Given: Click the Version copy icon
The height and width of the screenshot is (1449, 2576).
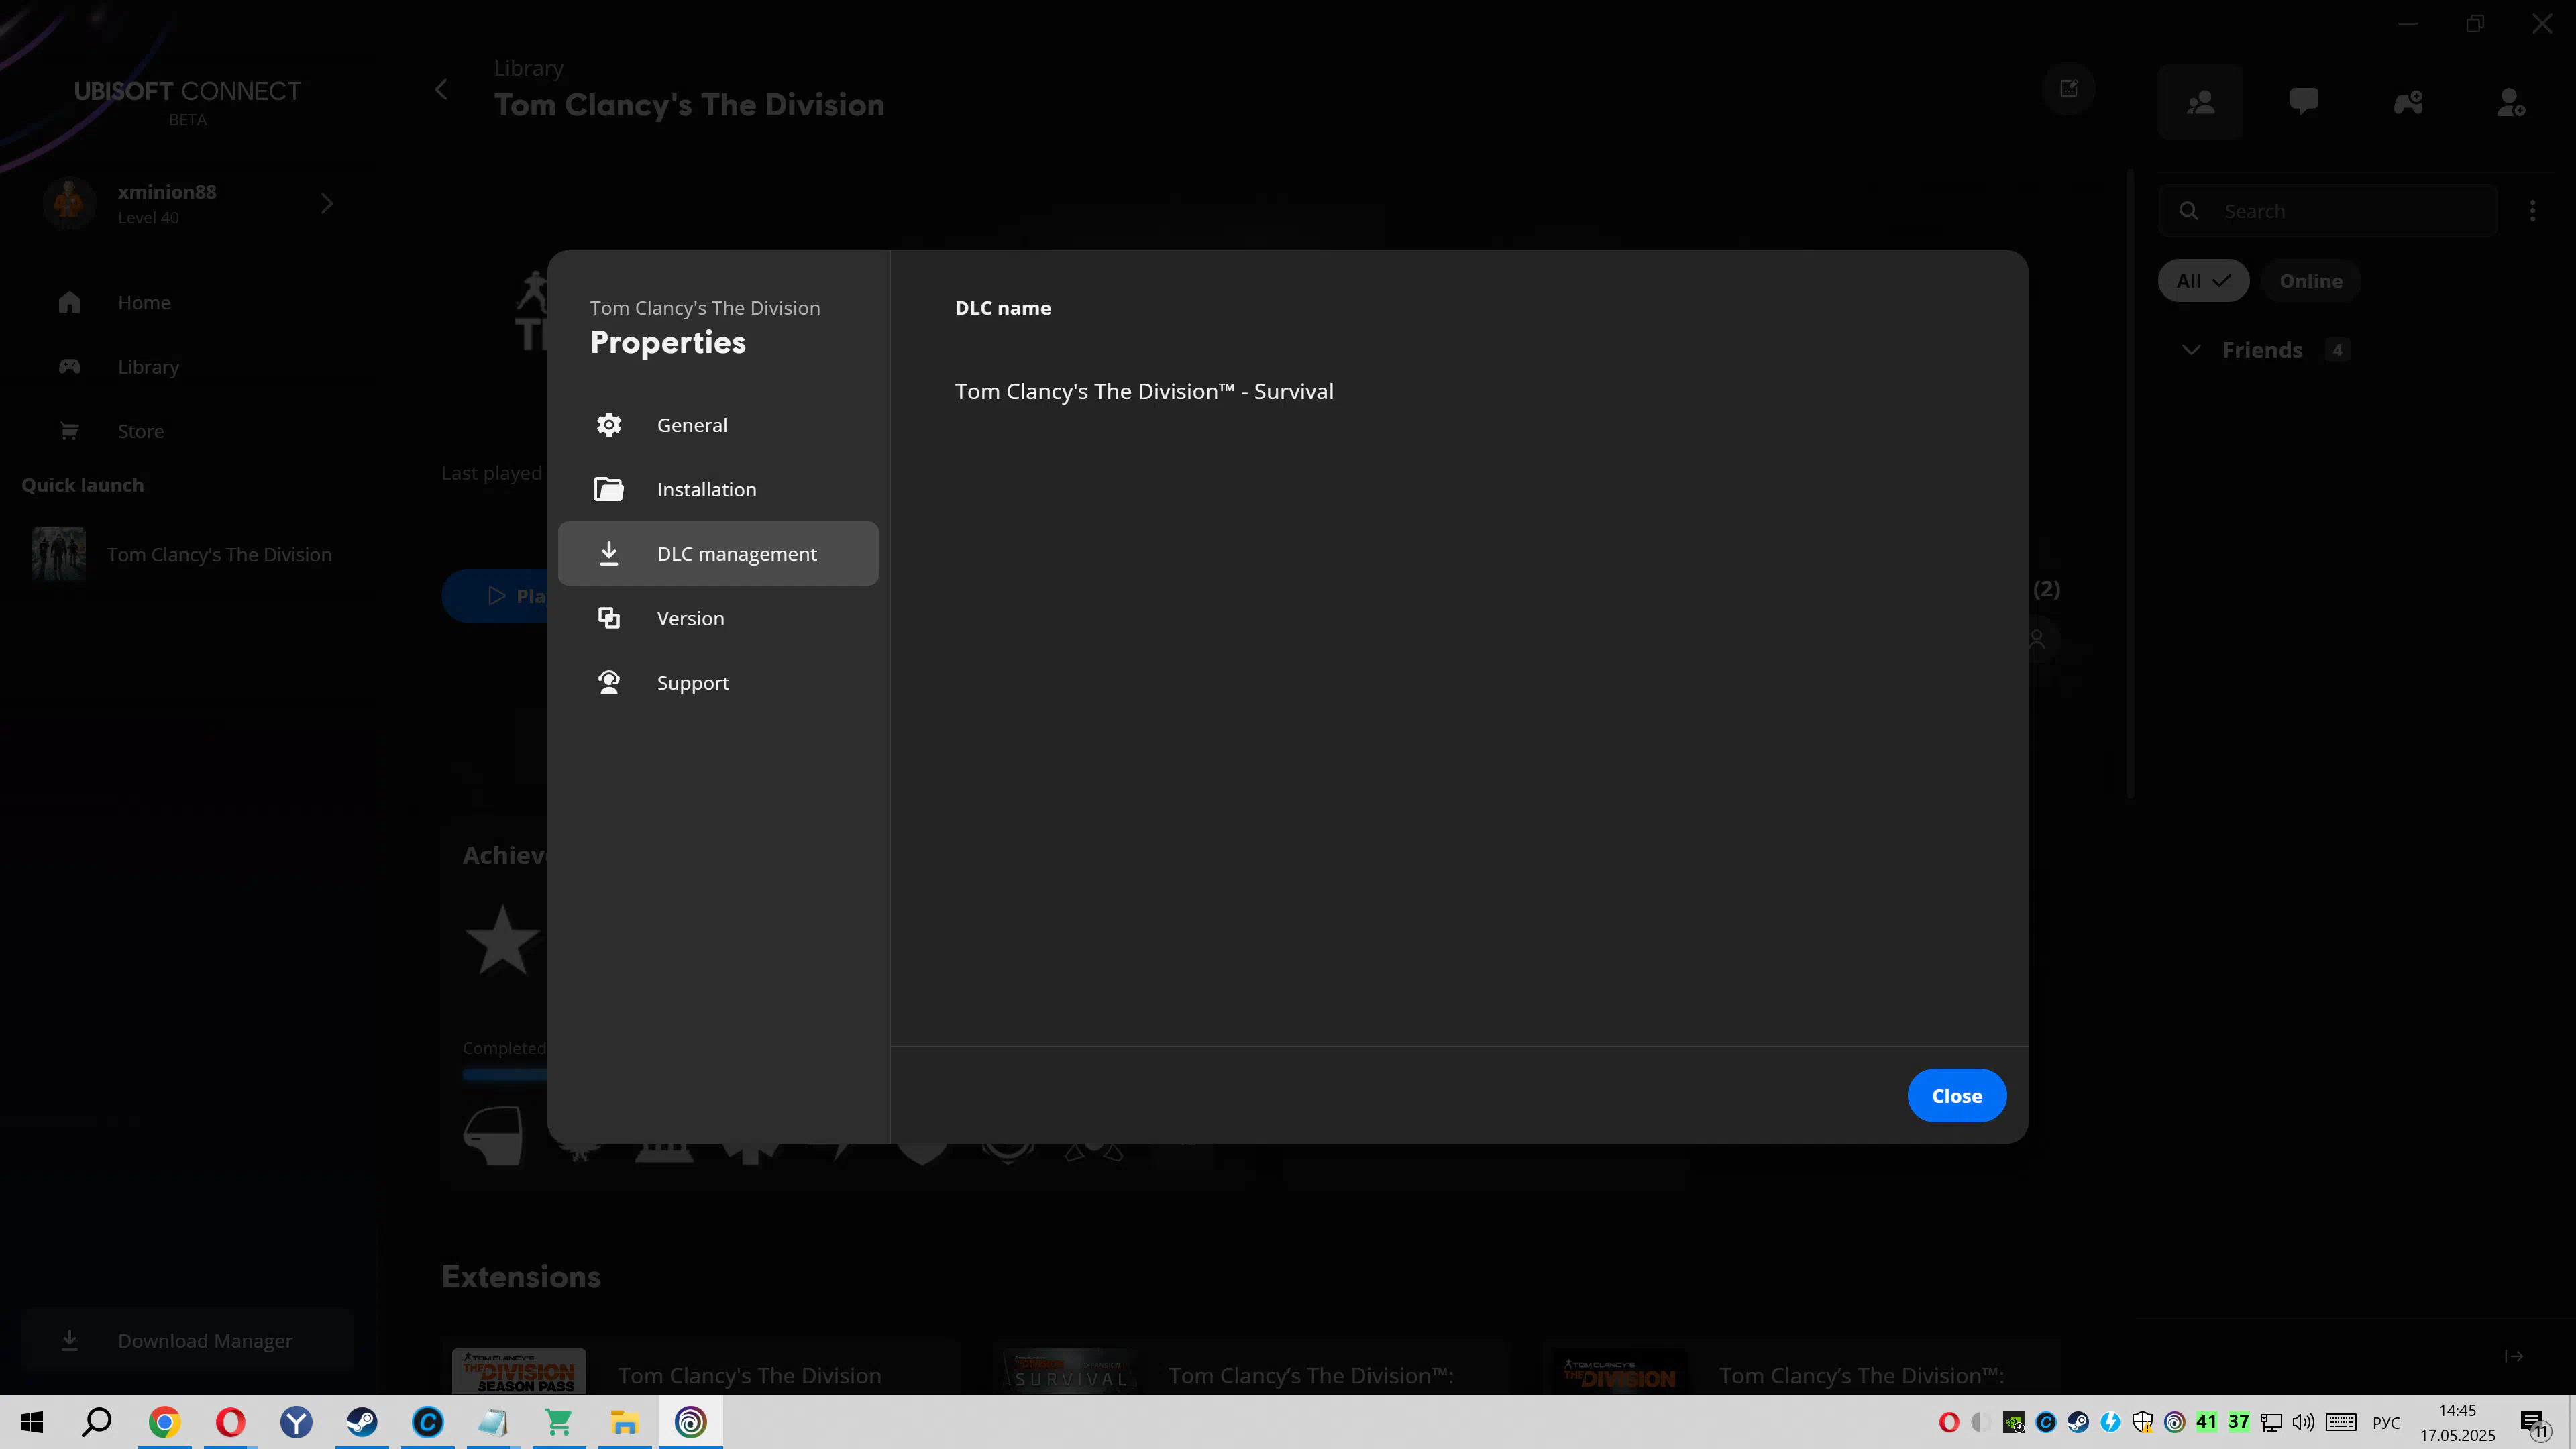Looking at the screenshot, I should pos(609,618).
